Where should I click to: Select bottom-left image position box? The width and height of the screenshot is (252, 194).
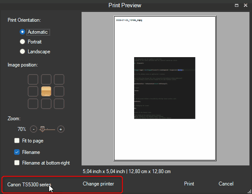(x=33, y=104)
